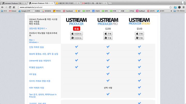Download the Mac producer manual link
This screenshot has height=104, width=186.
click(x=32, y=40)
